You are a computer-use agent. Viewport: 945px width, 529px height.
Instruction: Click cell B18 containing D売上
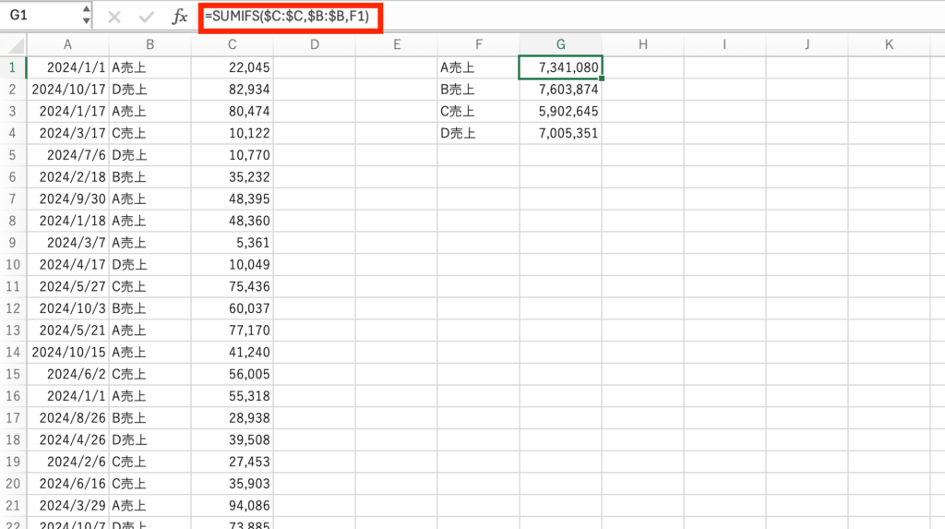(x=150, y=439)
